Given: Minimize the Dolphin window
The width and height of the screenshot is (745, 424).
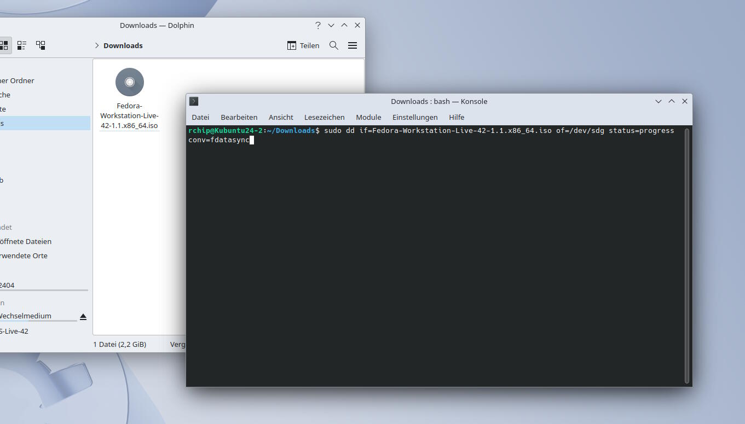Looking at the screenshot, I should tap(331, 25).
